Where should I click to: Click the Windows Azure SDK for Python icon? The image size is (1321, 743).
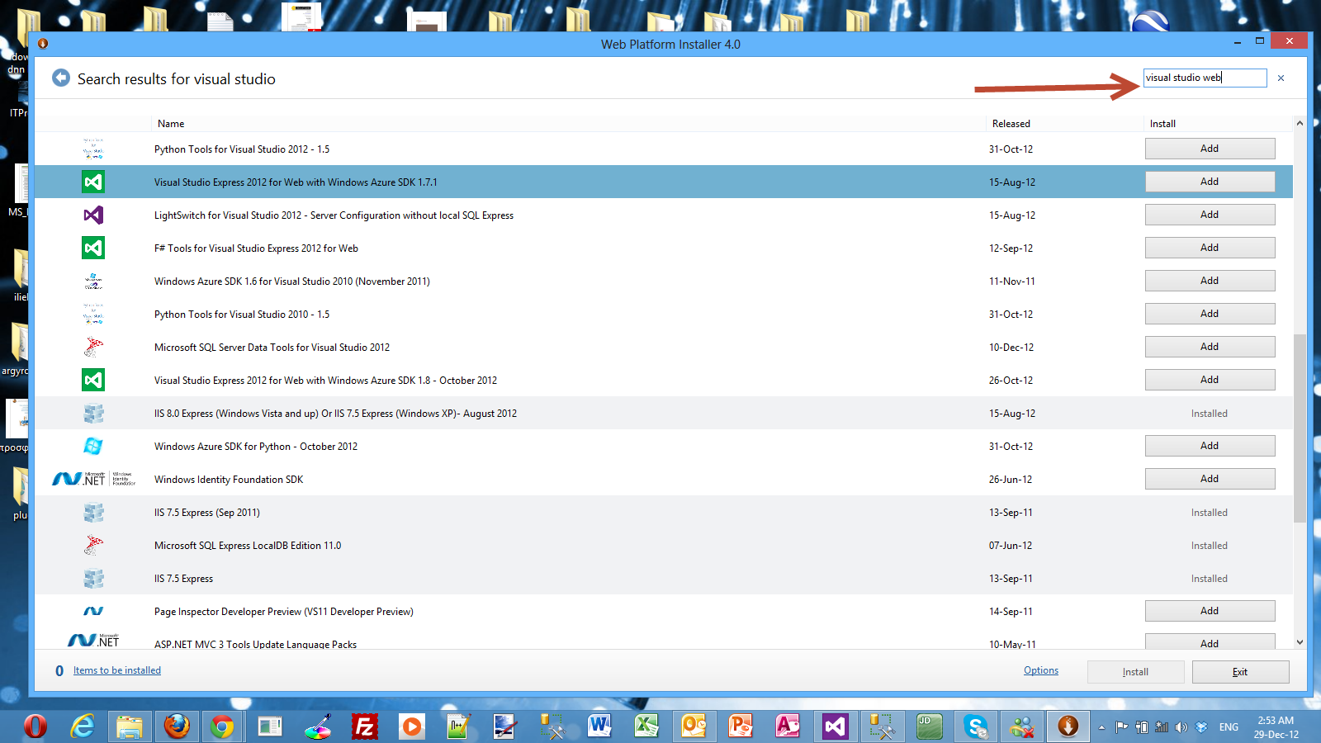93,446
